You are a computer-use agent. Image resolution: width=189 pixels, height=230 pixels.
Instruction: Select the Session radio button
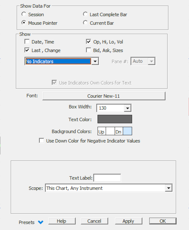(24, 14)
